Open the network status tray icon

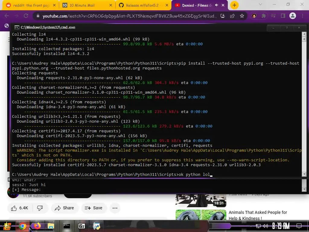coord(258,226)
